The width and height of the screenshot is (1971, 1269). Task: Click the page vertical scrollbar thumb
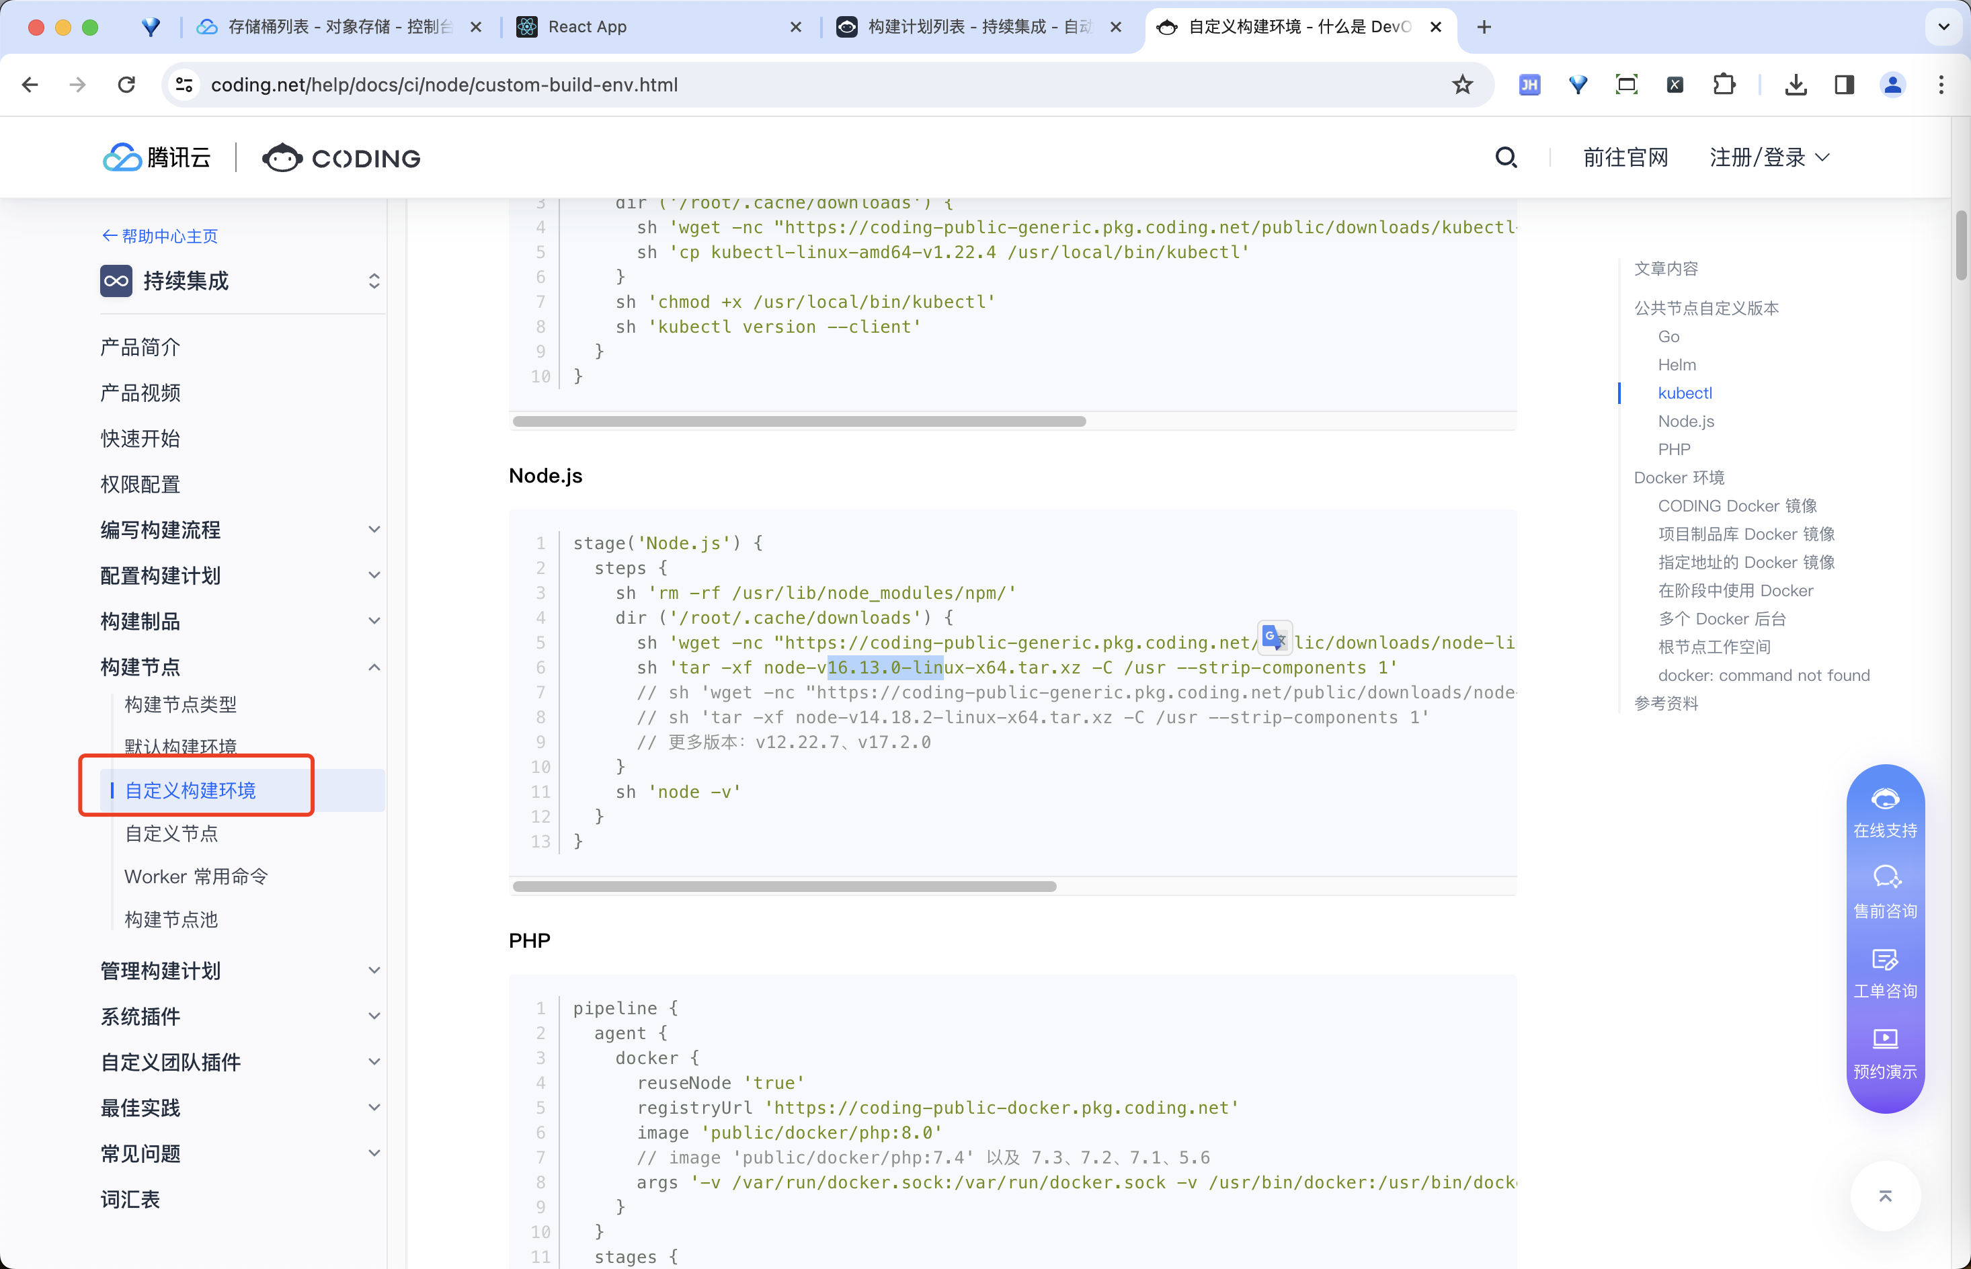click(1961, 245)
